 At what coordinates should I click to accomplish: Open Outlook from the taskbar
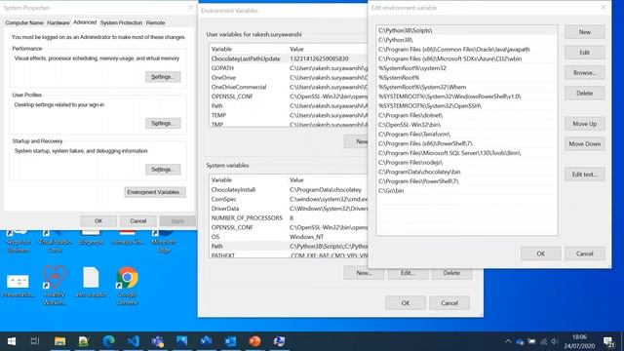(x=230, y=341)
